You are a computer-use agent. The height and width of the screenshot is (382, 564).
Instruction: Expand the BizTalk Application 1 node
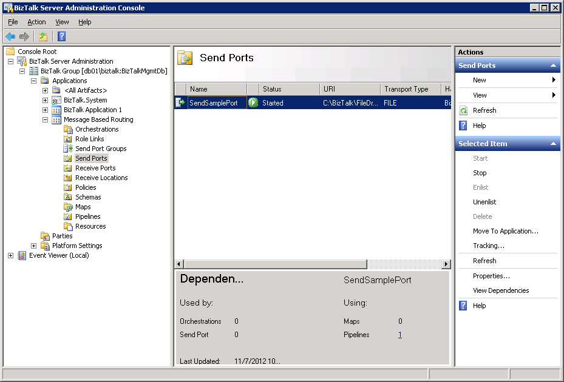click(46, 110)
